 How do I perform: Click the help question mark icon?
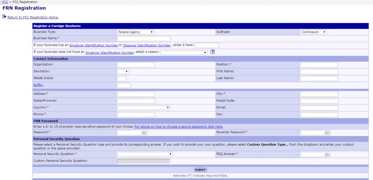[213, 52]
